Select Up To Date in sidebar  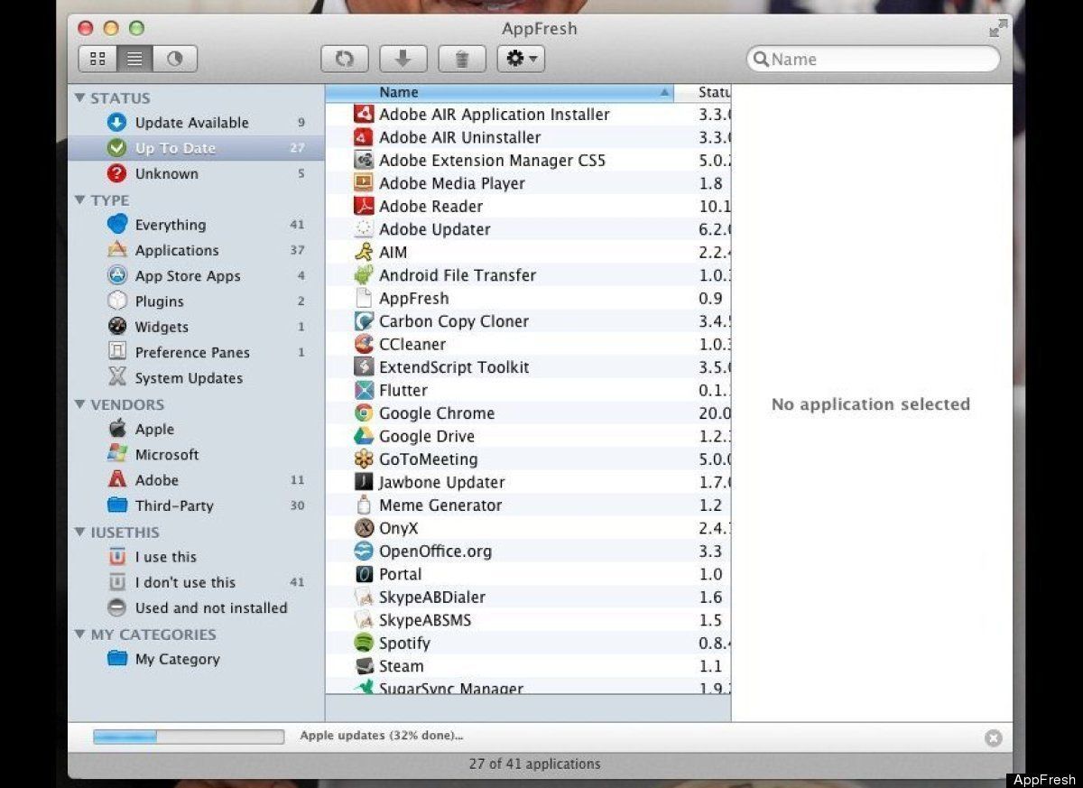pyautogui.click(x=196, y=148)
